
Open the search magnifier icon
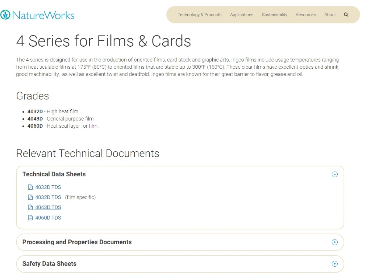pyautogui.click(x=346, y=15)
